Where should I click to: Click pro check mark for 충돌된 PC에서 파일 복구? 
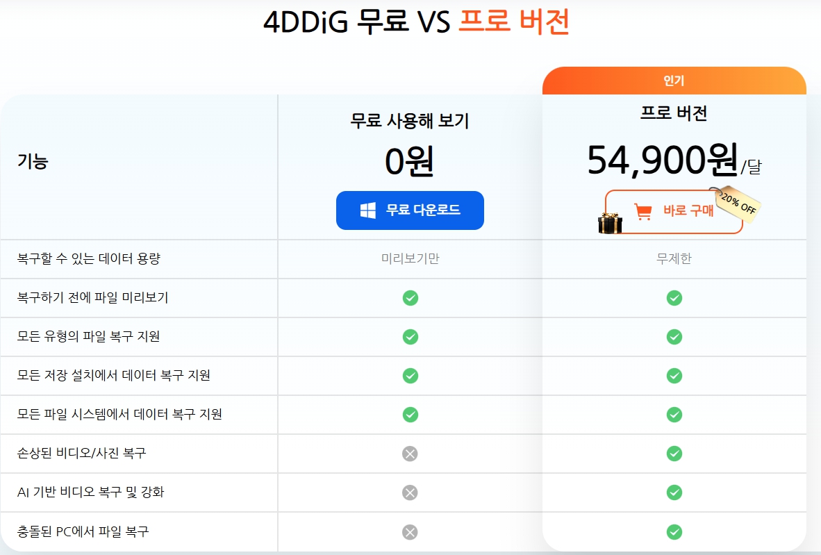(x=674, y=533)
